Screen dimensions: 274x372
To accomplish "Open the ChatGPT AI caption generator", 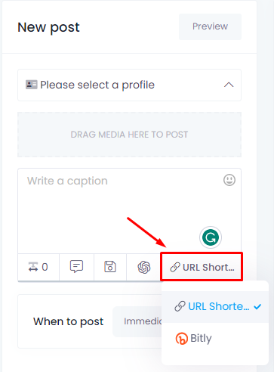I will [144, 267].
